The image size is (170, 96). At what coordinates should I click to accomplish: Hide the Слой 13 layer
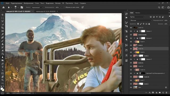[x=131, y=28]
